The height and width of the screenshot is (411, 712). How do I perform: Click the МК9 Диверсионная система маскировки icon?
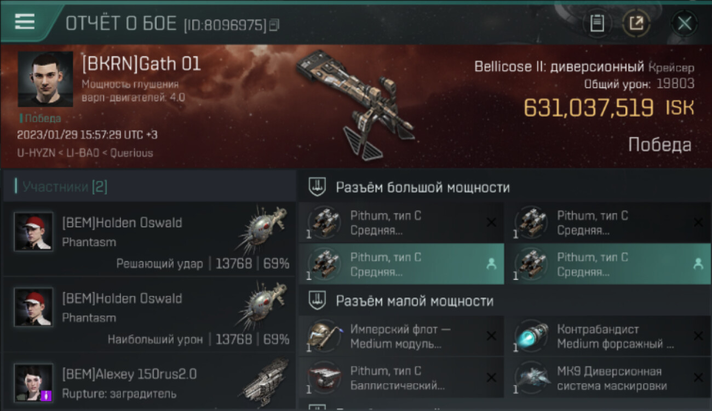(533, 378)
